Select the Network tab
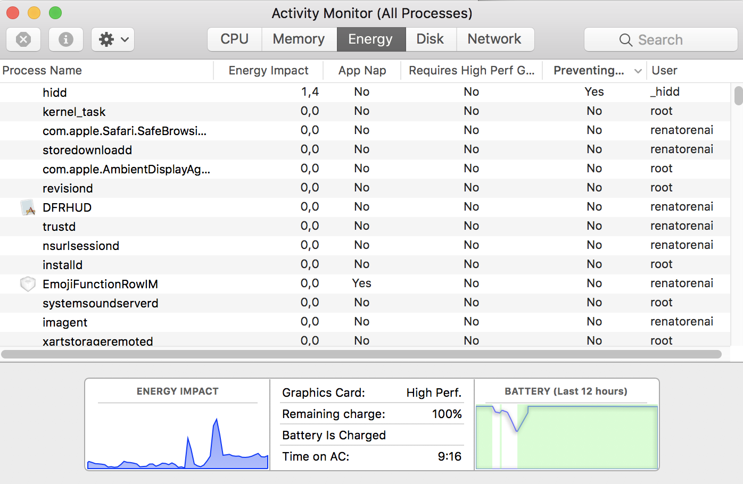 pyautogui.click(x=494, y=39)
